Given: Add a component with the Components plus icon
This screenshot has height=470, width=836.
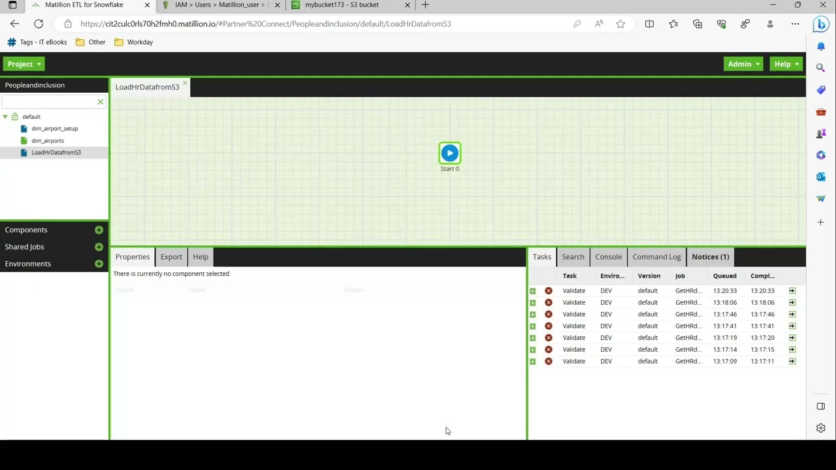Looking at the screenshot, I should 99,230.
